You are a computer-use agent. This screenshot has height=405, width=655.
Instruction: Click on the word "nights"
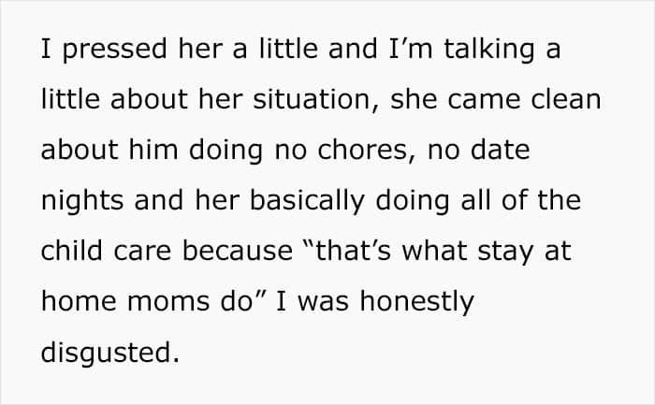[x=82, y=202]
